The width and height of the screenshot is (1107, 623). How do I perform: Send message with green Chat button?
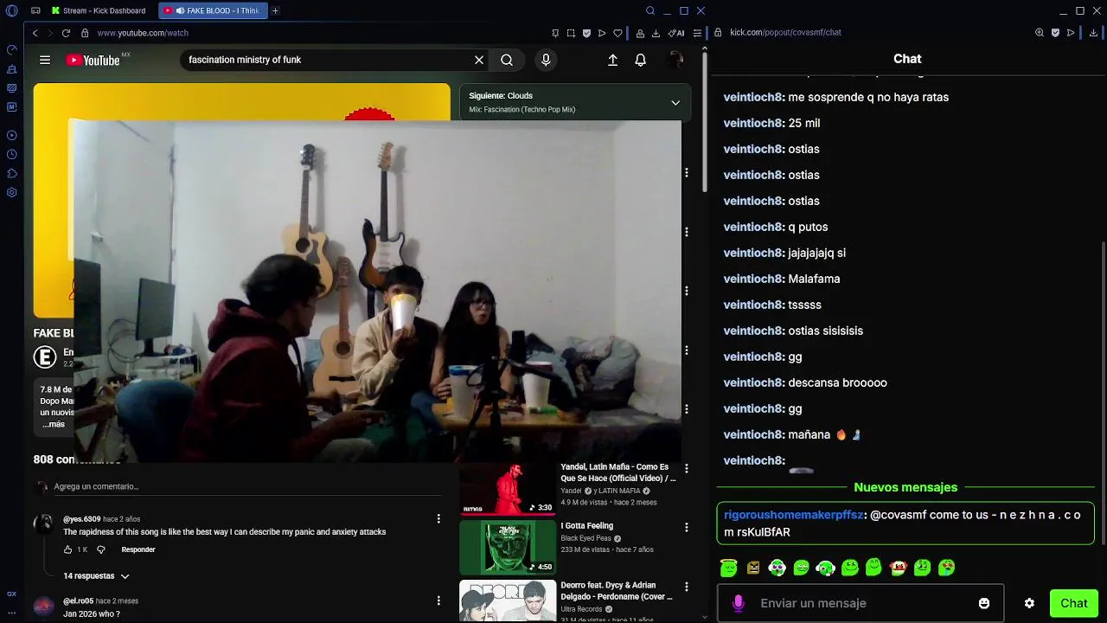pos(1073,603)
